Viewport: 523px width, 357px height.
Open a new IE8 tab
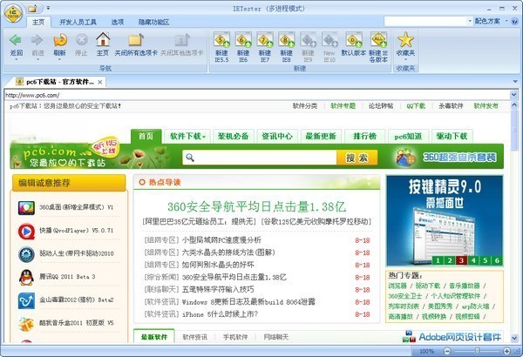[x=287, y=40]
